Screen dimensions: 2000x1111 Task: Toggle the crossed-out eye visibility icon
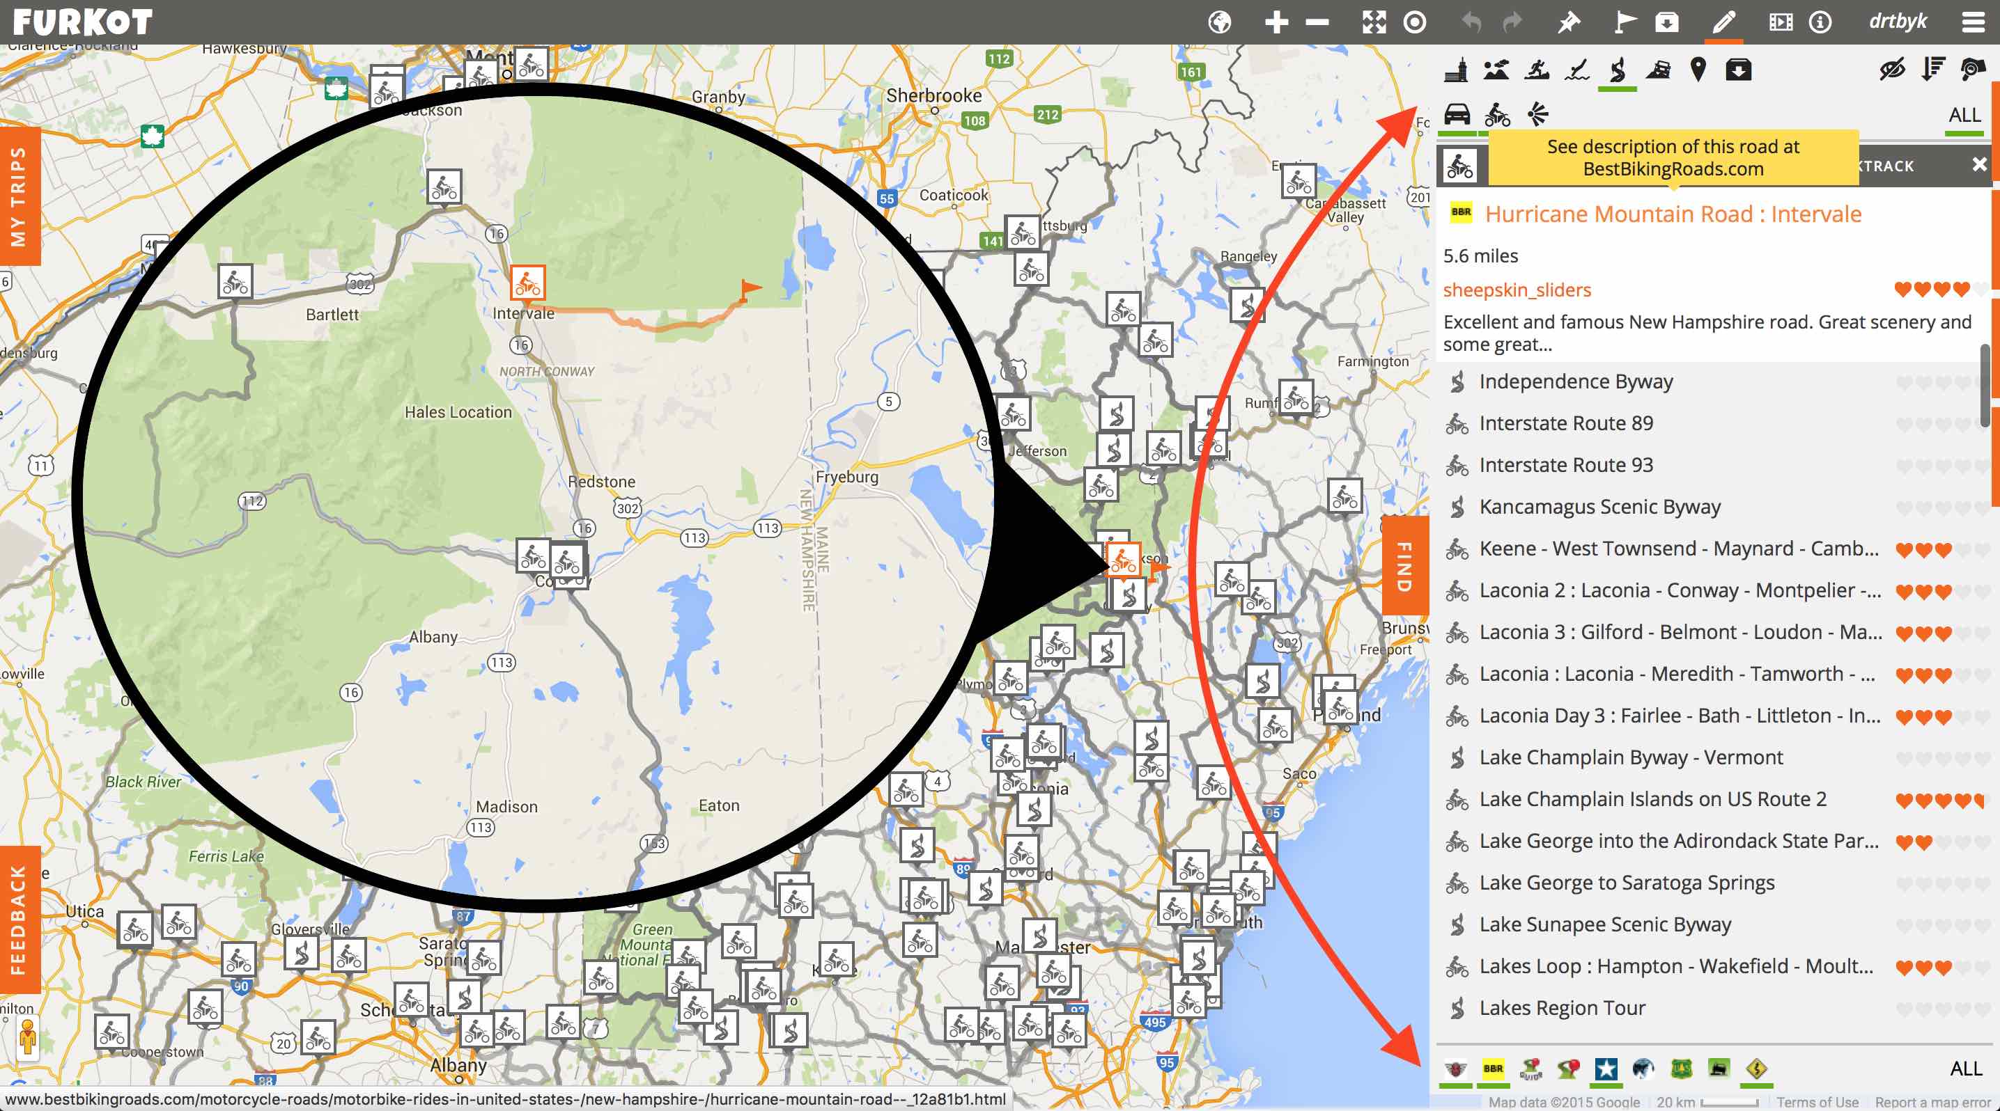click(x=1892, y=70)
